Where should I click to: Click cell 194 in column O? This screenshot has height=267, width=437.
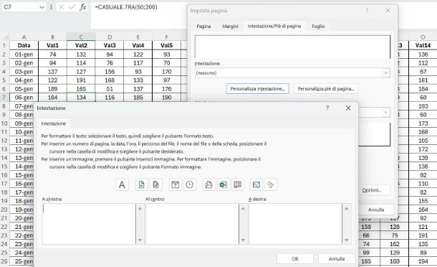pyautogui.click(x=423, y=261)
